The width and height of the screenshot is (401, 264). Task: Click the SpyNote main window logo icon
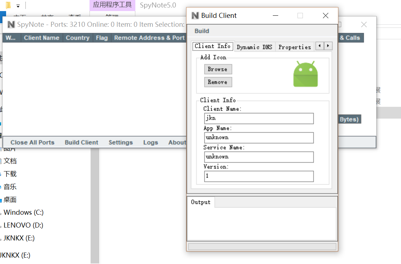pyautogui.click(x=11, y=25)
